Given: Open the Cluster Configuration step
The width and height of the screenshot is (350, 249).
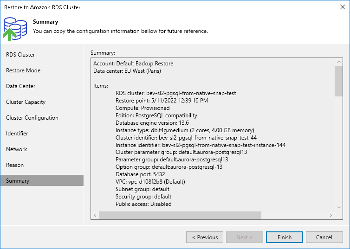Looking at the screenshot, I should pyautogui.click(x=32, y=118).
